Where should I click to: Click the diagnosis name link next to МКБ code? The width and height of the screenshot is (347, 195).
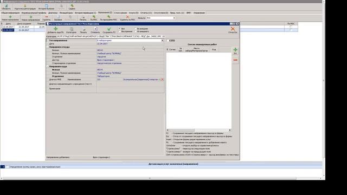pyautogui.click(x=142, y=80)
